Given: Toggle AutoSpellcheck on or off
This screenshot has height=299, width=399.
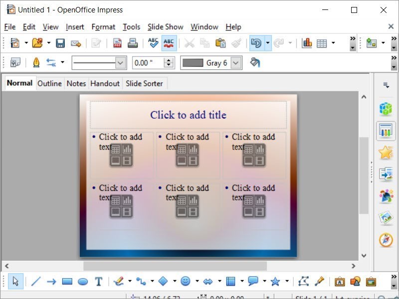Looking at the screenshot, I should click(169, 43).
